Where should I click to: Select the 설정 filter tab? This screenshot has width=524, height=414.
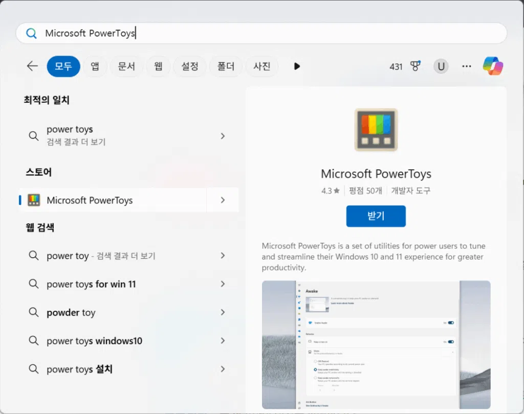pyautogui.click(x=190, y=66)
